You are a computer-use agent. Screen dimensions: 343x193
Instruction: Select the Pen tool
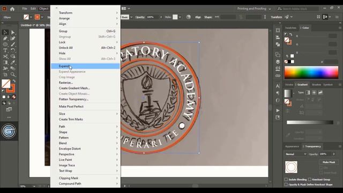pyautogui.click(x=5, y=39)
